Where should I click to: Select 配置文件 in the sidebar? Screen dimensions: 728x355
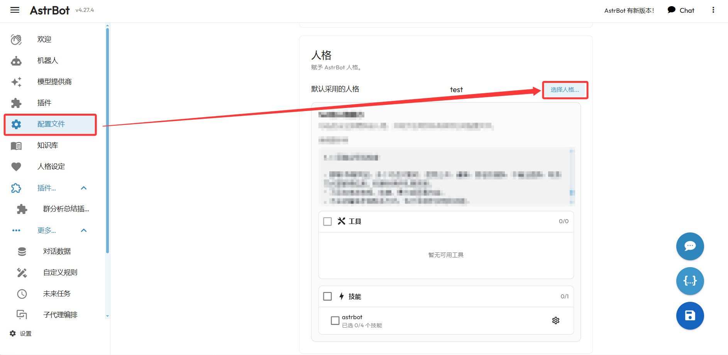(50, 124)
